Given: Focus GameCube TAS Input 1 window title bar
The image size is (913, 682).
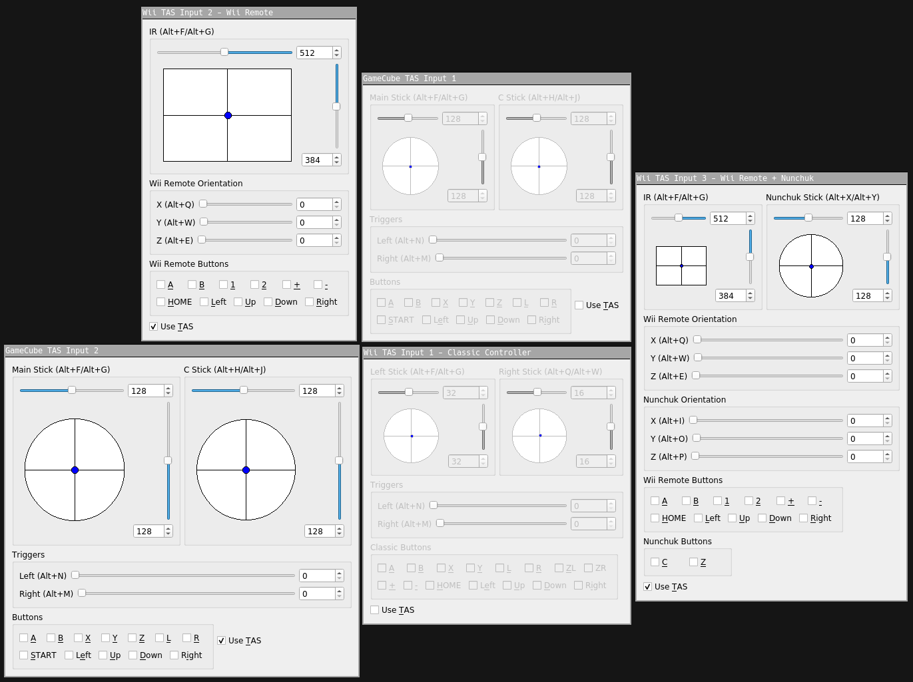Looking at the screenshot, I should point(496,79).
